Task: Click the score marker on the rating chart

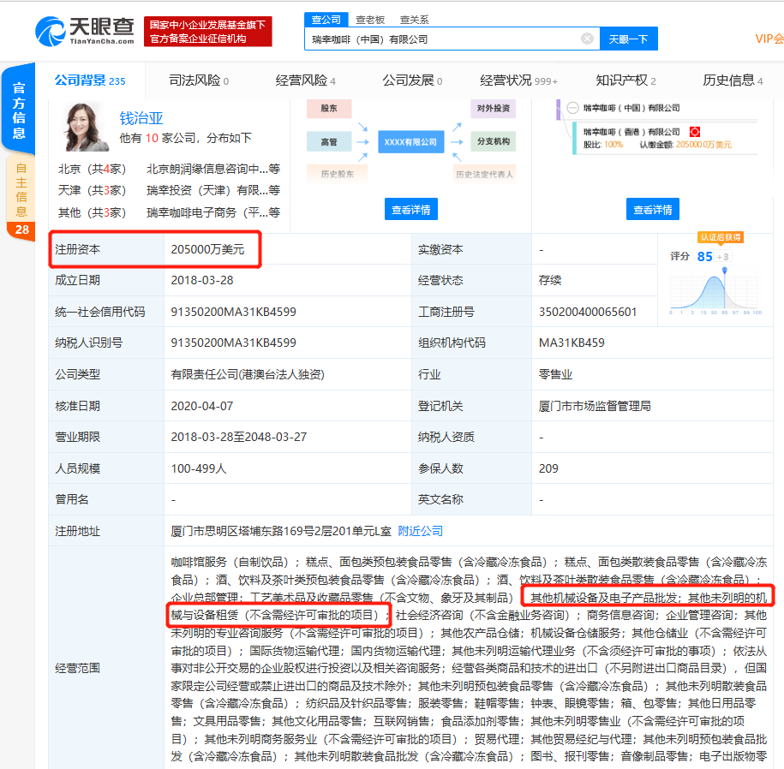Action: tap(725, 271)
